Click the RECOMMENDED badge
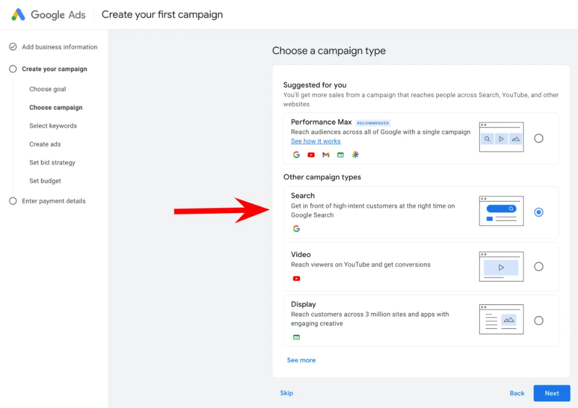The image size is (578, 408). tap(372, 123)
